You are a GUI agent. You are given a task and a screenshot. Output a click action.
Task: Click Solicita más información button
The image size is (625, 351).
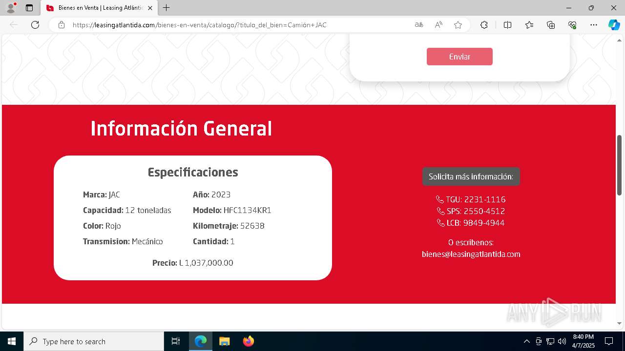point(471,176)
